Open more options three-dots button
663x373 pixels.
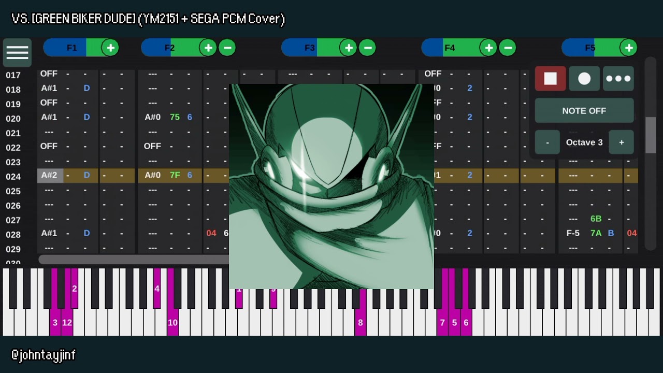(618, 79)
